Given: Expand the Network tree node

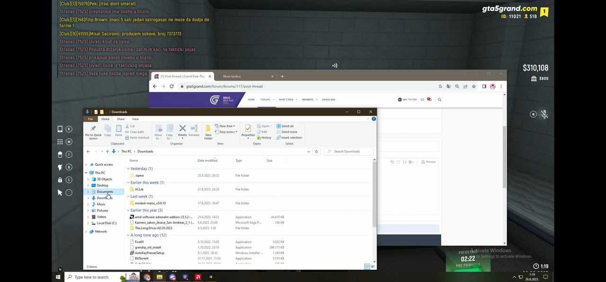Looking at the screenshot, I should (86, 231).
